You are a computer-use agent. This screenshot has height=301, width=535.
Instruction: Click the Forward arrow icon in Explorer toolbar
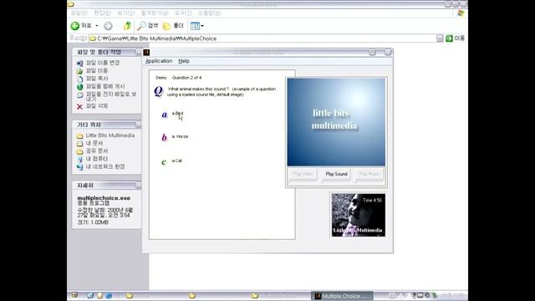pyautogui.click(x=108, y=26)
